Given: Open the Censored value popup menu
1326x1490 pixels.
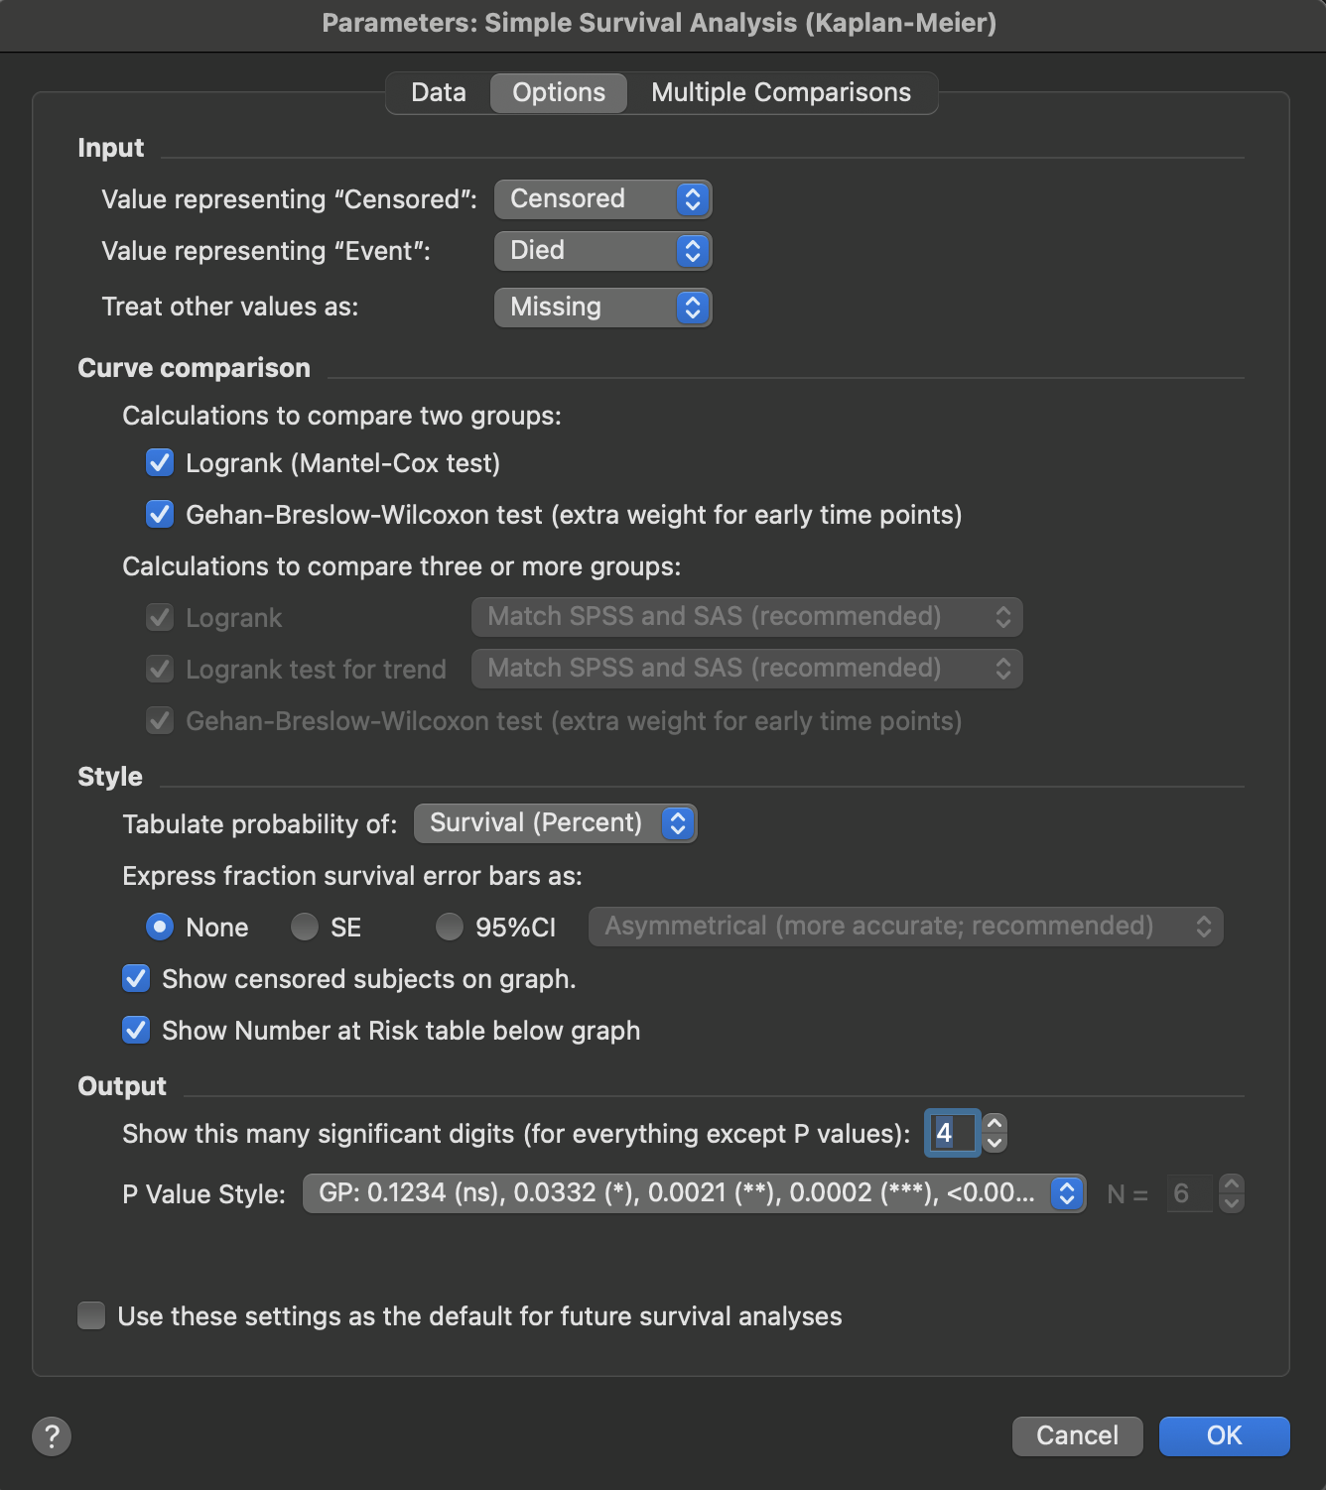Looking at the screenshot, I should point(602,199).
